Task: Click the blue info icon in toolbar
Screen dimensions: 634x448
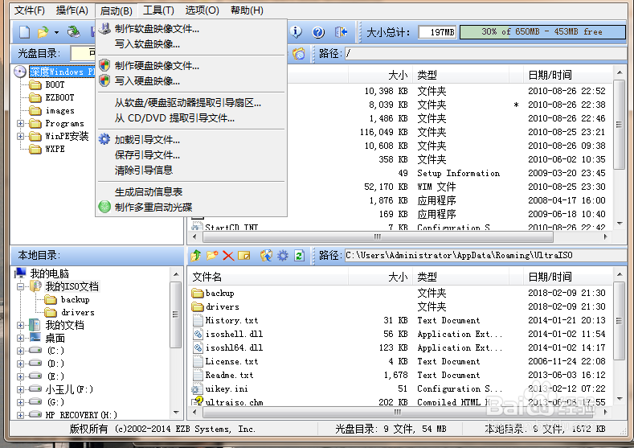Action: click(296, 32)
